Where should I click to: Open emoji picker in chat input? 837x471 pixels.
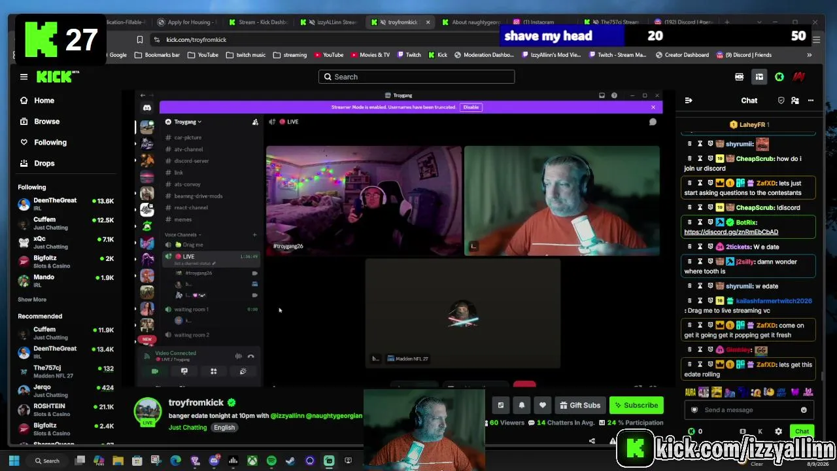(x=804, y=410)
